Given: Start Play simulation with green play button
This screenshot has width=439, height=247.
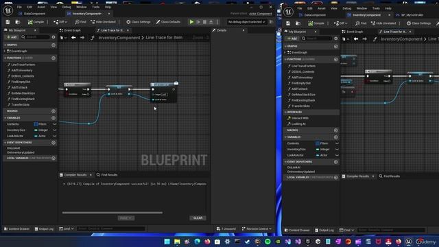Looking at the screenshot, I should 191,22.
